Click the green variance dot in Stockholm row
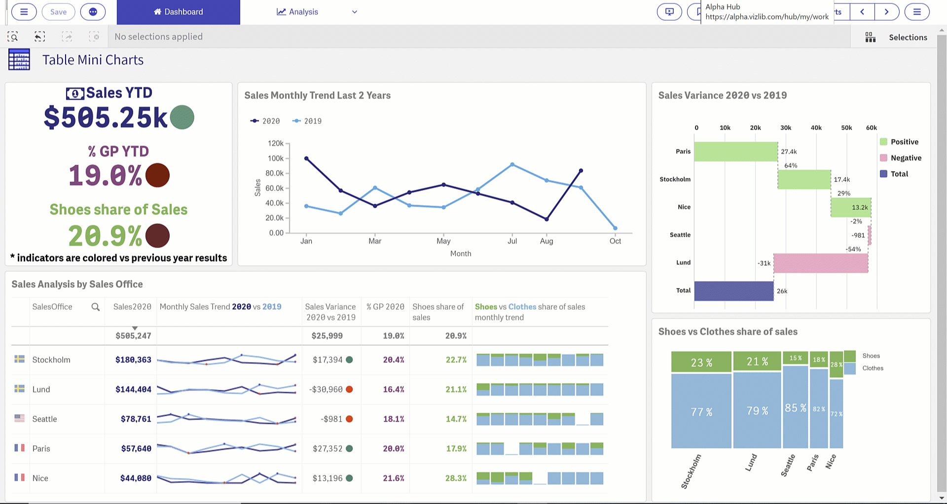Viewport: 947px width, 504px height. click(349, 360)
